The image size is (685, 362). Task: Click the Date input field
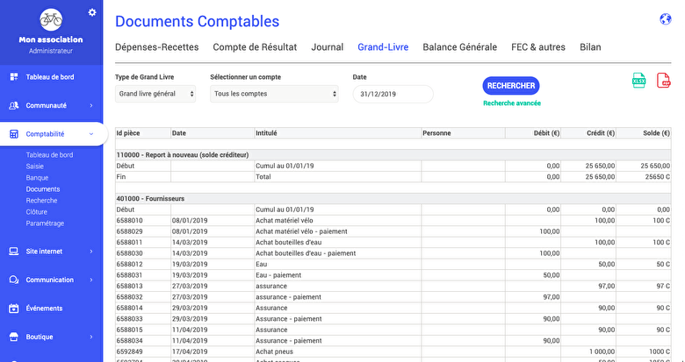pos(393,94)
